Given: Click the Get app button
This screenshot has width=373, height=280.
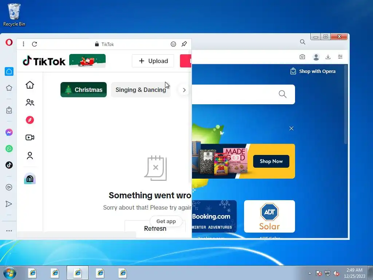Looking at the screenshot, I should click(166, 221).
